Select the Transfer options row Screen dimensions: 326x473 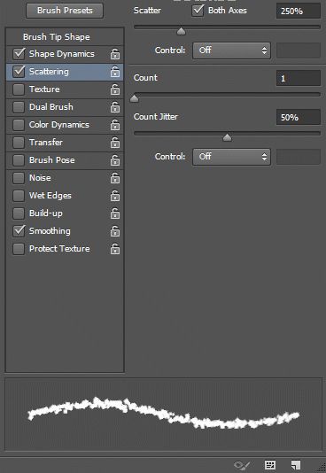(65, 143)
